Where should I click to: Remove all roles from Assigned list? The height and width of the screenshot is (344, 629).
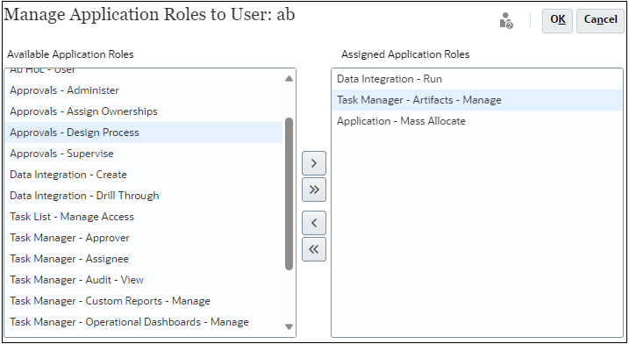point(314,249)
